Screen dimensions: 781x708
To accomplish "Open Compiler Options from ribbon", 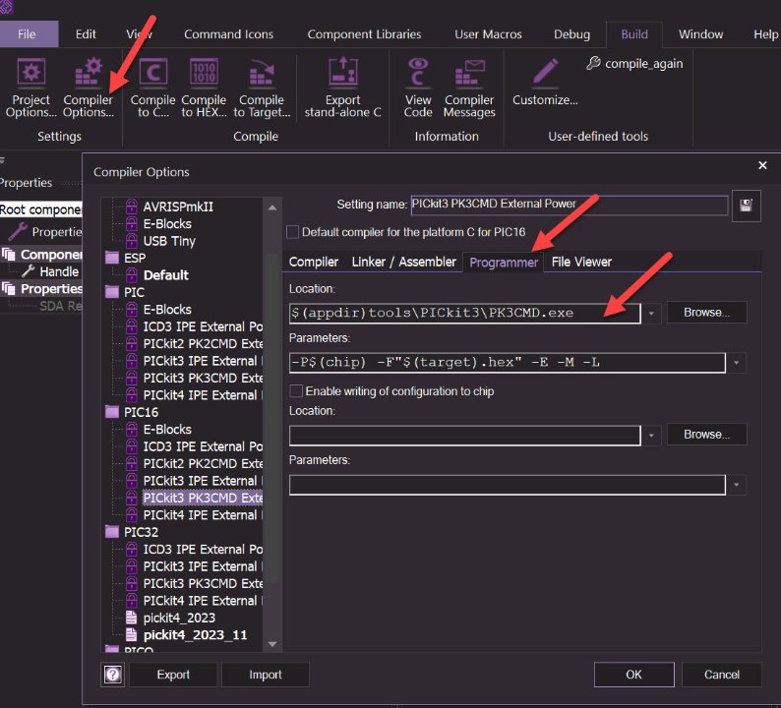I will tap(89, 88).
